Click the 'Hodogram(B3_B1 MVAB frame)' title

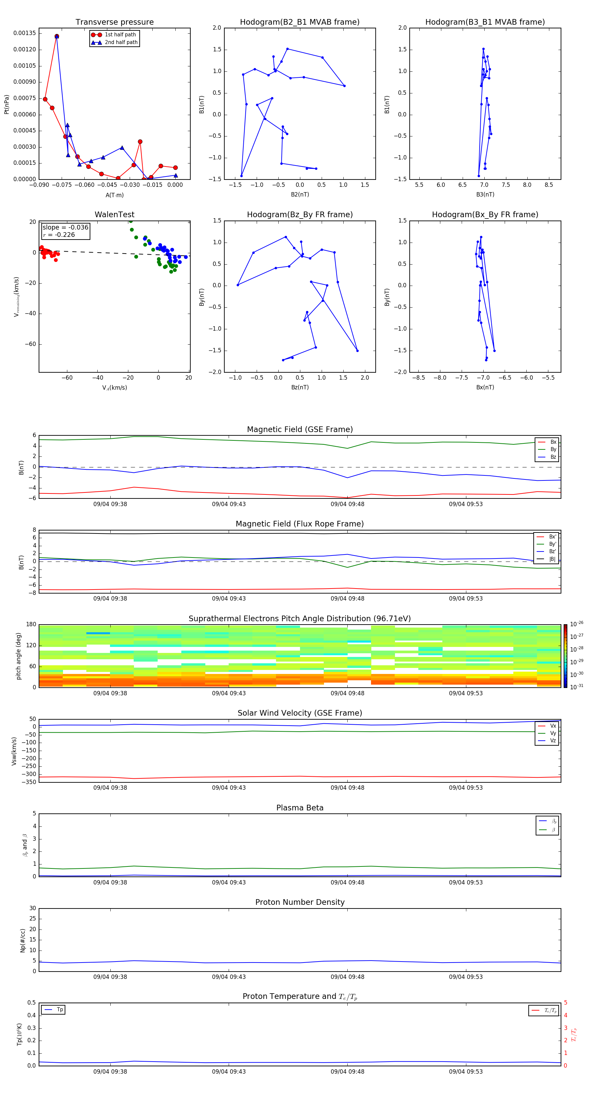[x=485, y=22]
